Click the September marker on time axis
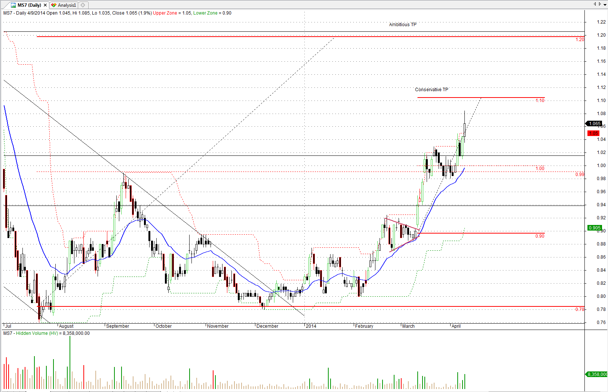The image size is (608, 392). [x=117, y=326]
